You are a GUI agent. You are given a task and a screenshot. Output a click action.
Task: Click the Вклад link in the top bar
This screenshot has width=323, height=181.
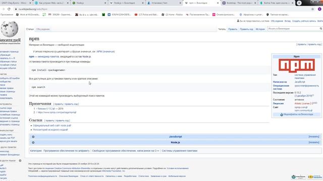(288, 21)
